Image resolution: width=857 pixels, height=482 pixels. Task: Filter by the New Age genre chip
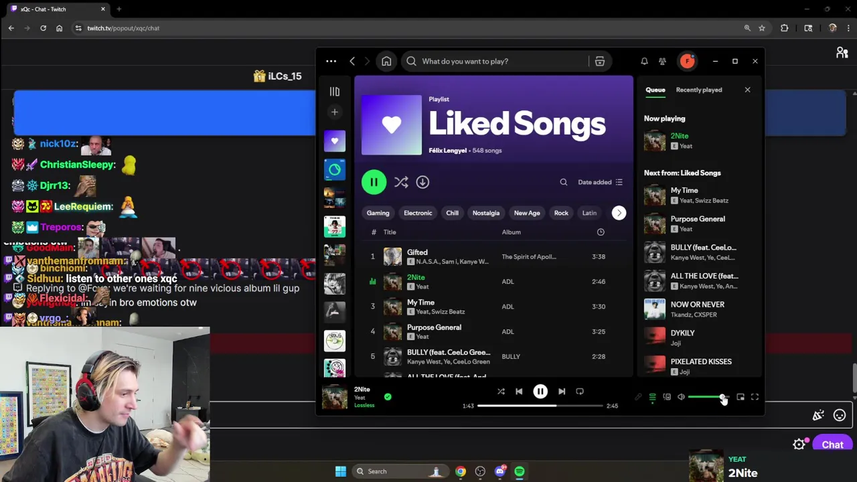527,213
